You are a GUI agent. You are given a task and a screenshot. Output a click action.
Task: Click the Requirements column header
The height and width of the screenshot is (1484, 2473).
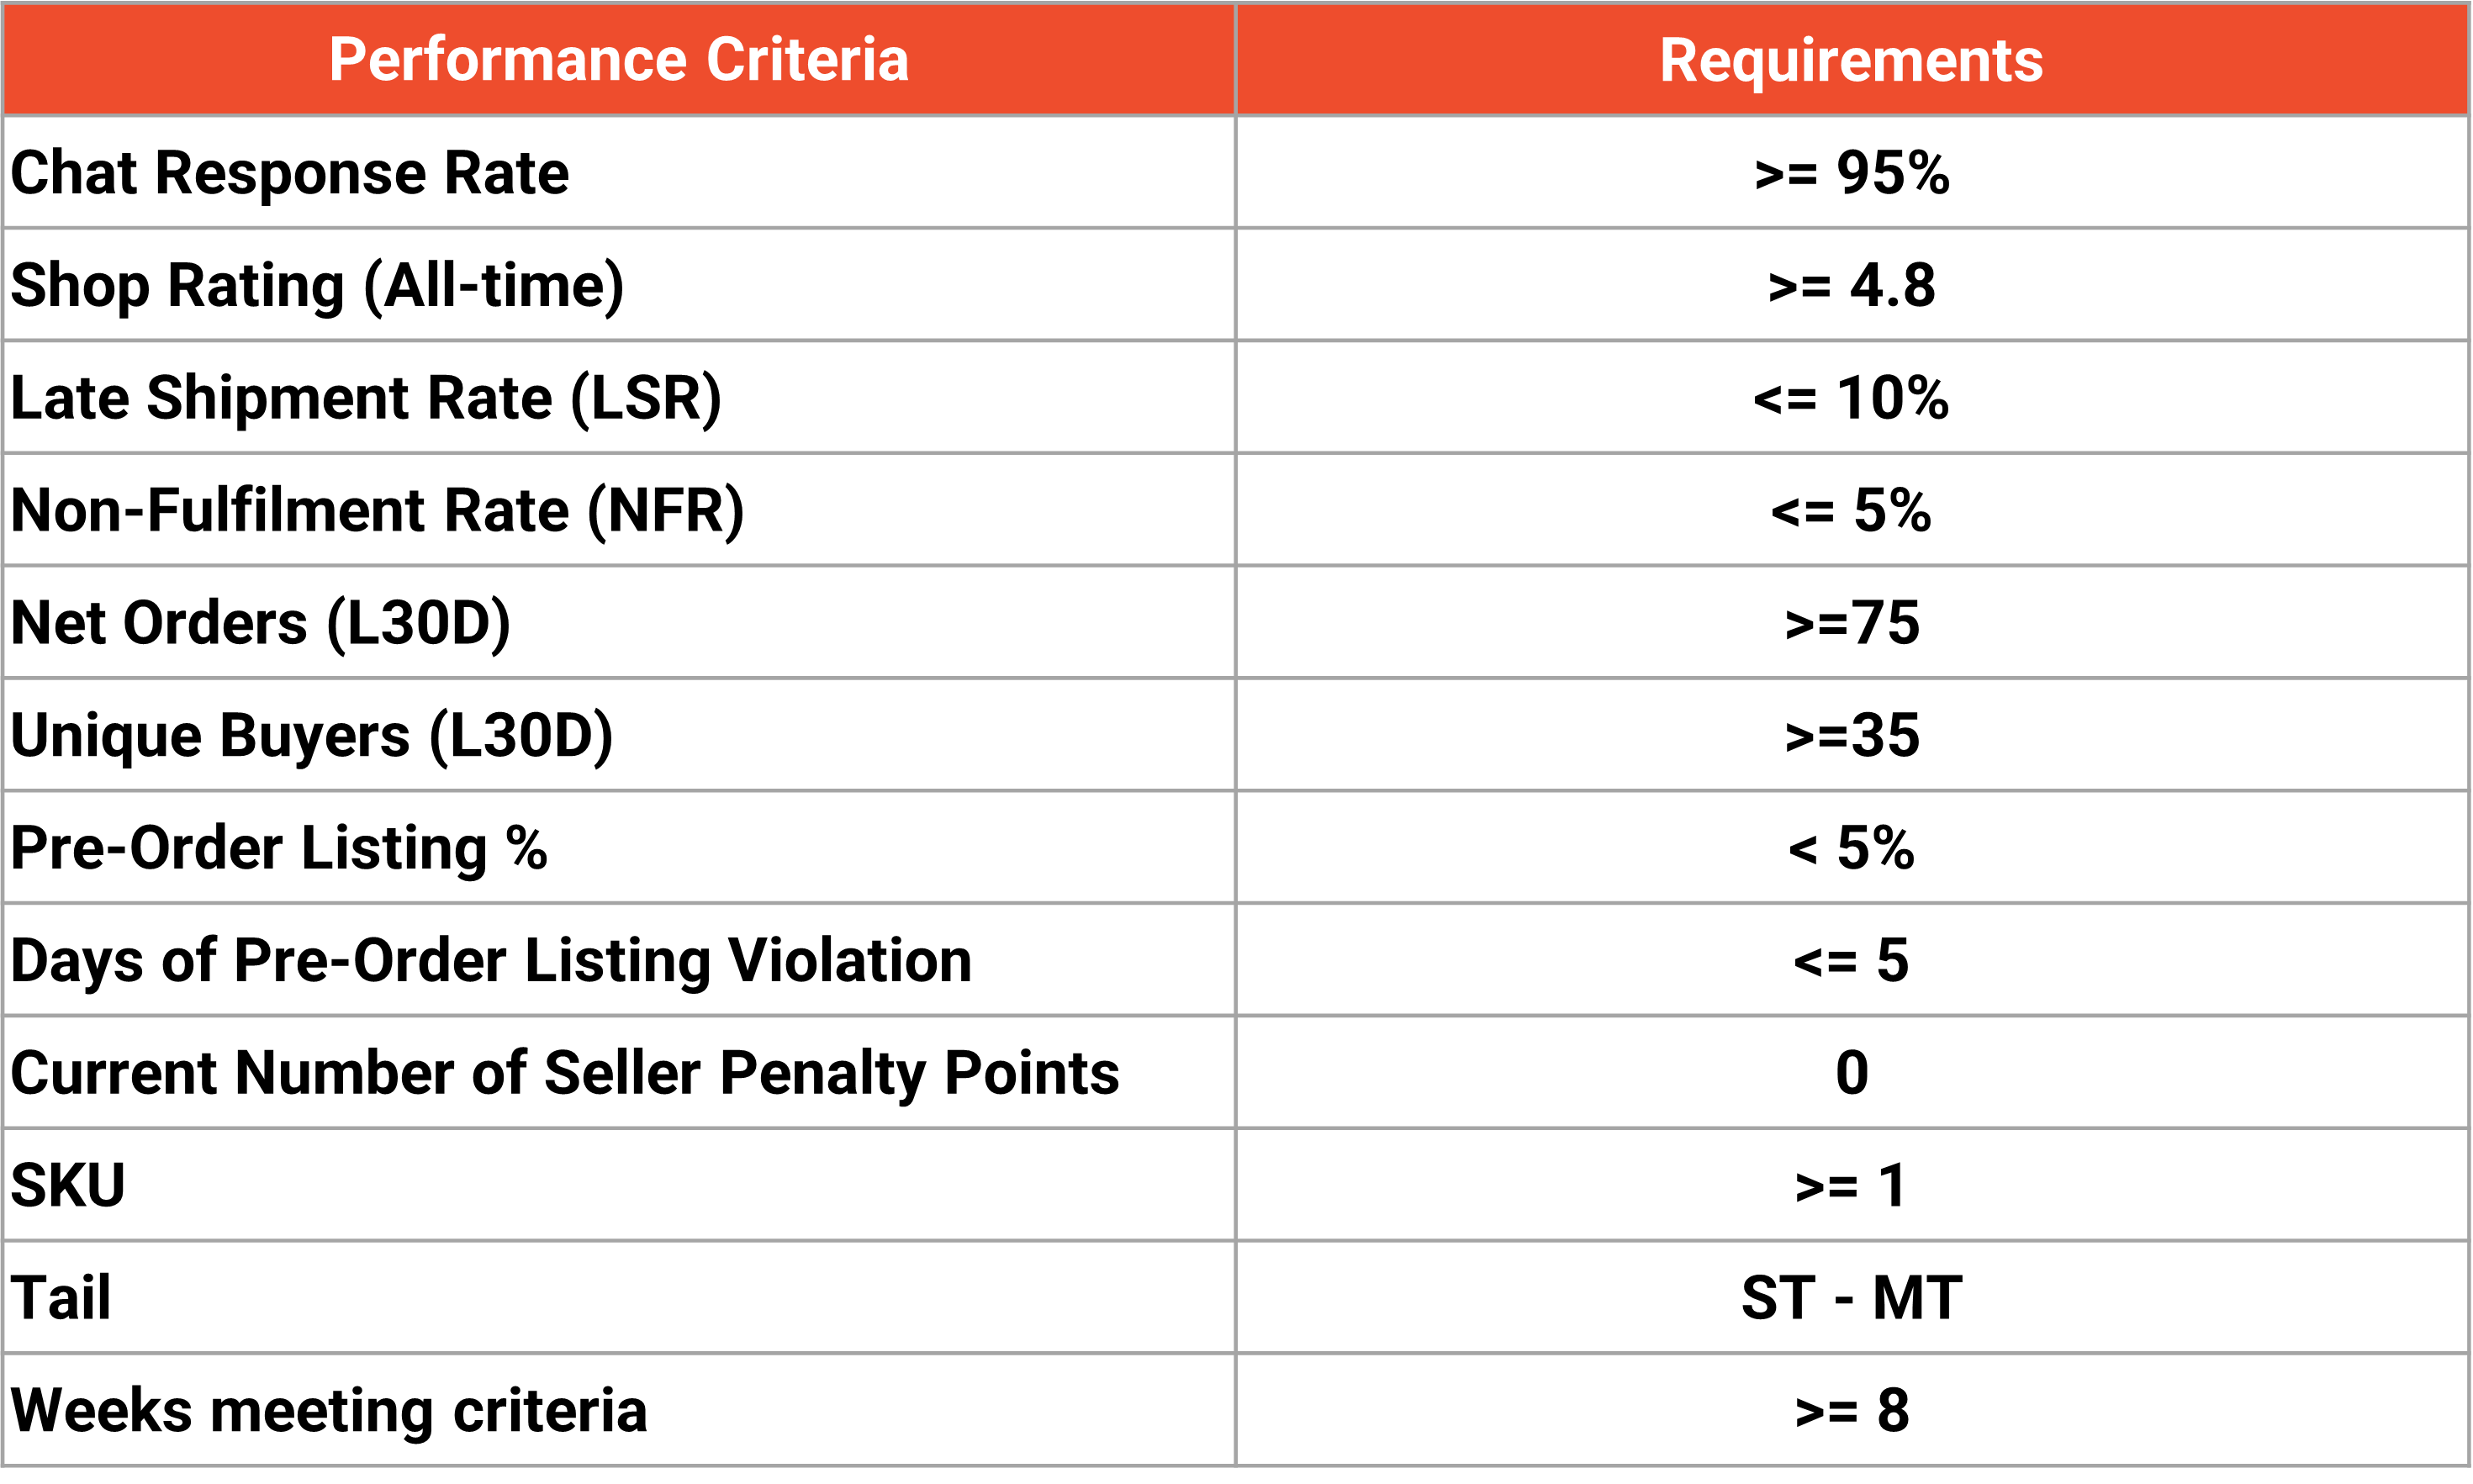pyautogui.click(x=1851, y=60)
